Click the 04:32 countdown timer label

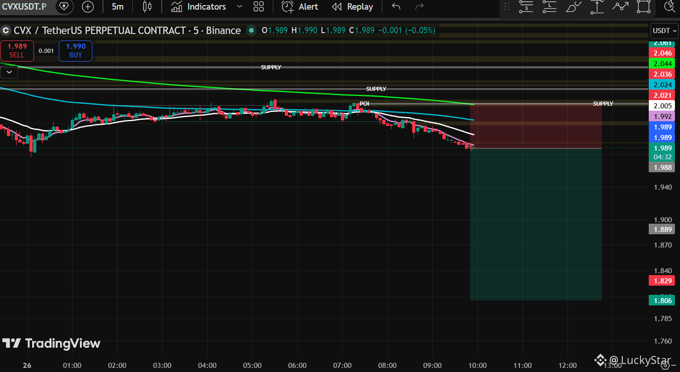663,157
